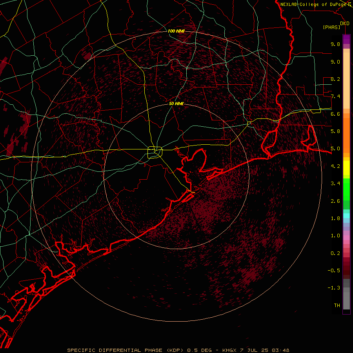Click the yellow highway loop at the radar center
Screen dimensions: 353x353
(155, 152)
